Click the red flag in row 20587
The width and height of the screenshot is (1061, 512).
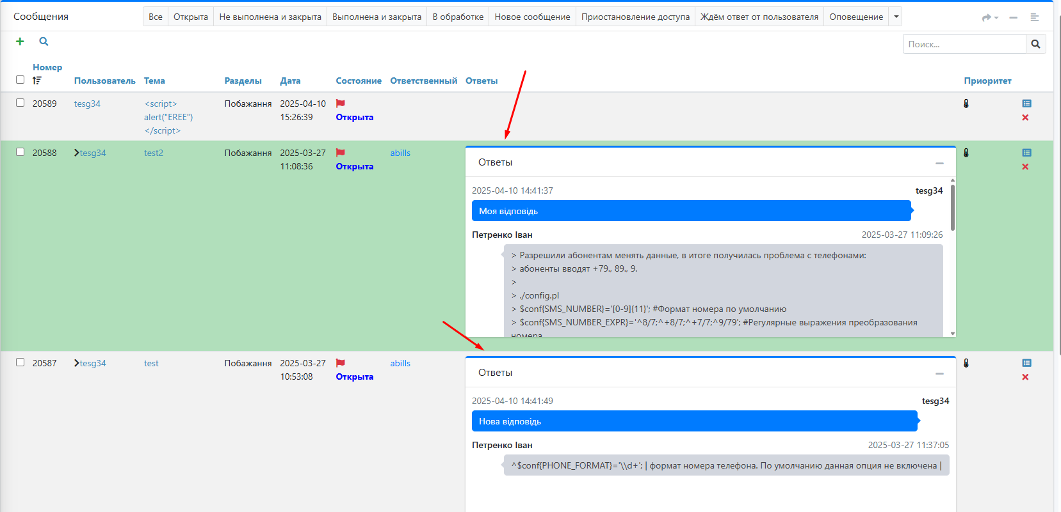click(x=341, y=363)
